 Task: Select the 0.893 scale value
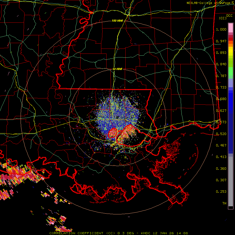click(x=221, y=52)
